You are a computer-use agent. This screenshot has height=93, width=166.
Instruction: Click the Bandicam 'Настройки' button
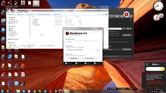(x=127, y=49)
